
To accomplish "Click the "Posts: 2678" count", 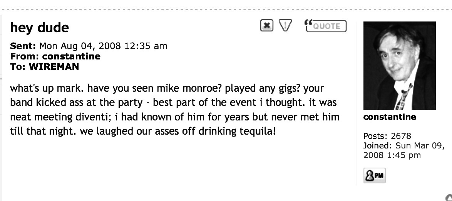I will (x=387, y=136).
